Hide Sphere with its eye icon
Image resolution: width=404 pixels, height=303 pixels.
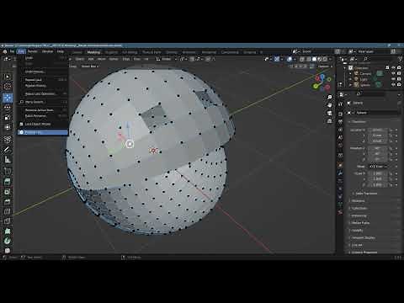[x=393, y=85]
